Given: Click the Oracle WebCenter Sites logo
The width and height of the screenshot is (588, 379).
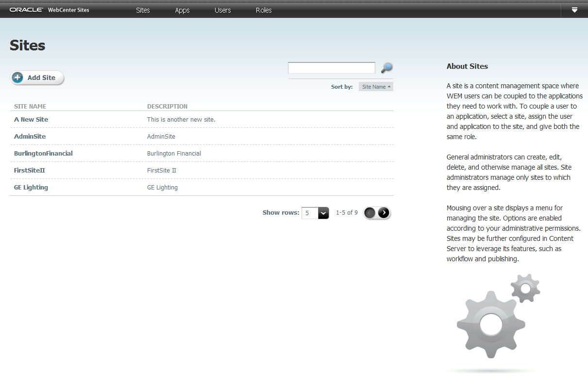Looking at the screenshot, I should click(x=50, y=10).
